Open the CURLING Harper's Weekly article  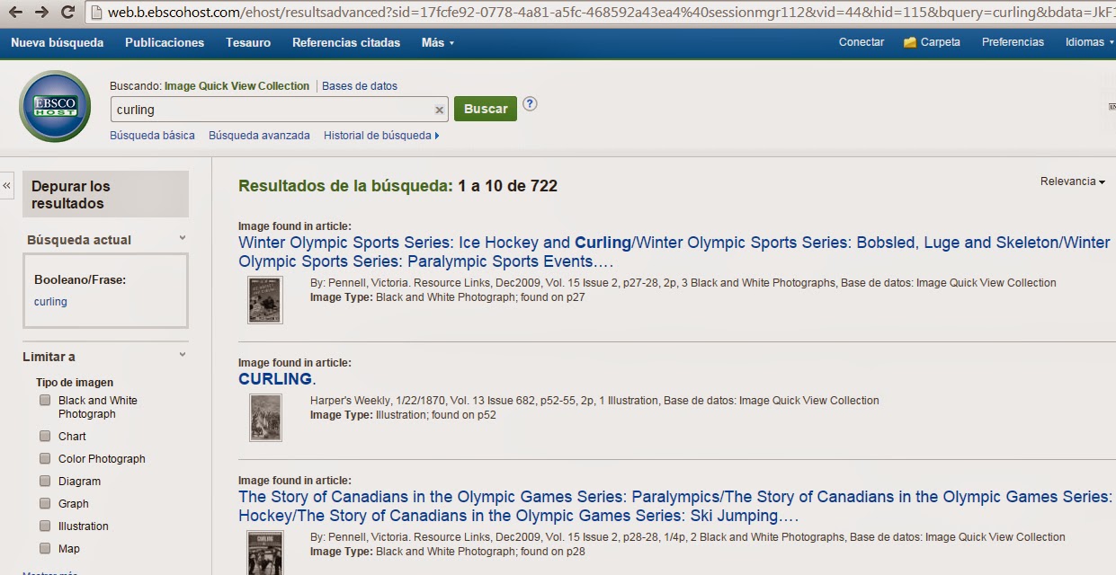[x=272, y=378]
